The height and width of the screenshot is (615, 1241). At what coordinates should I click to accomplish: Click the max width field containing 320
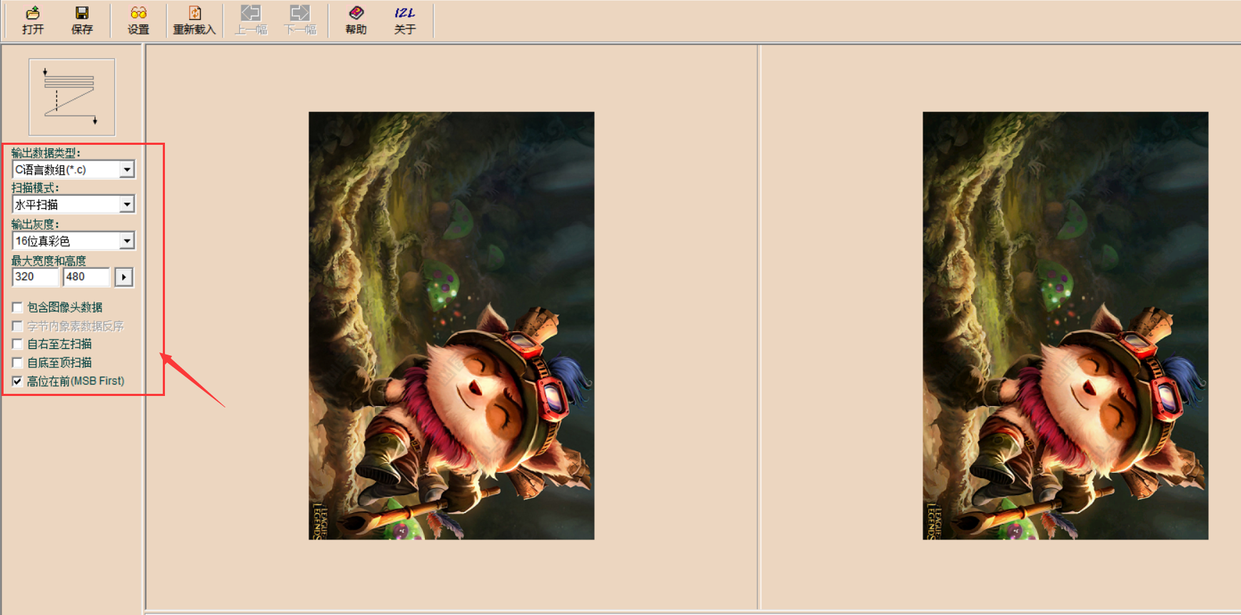[x=35, y=277]
